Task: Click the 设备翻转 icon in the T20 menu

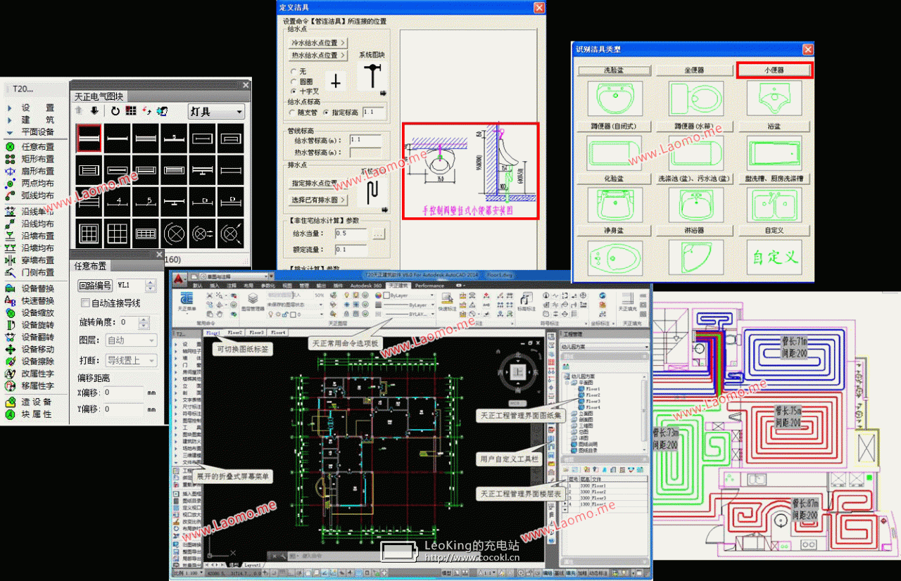Action: [x=10, y=337]
